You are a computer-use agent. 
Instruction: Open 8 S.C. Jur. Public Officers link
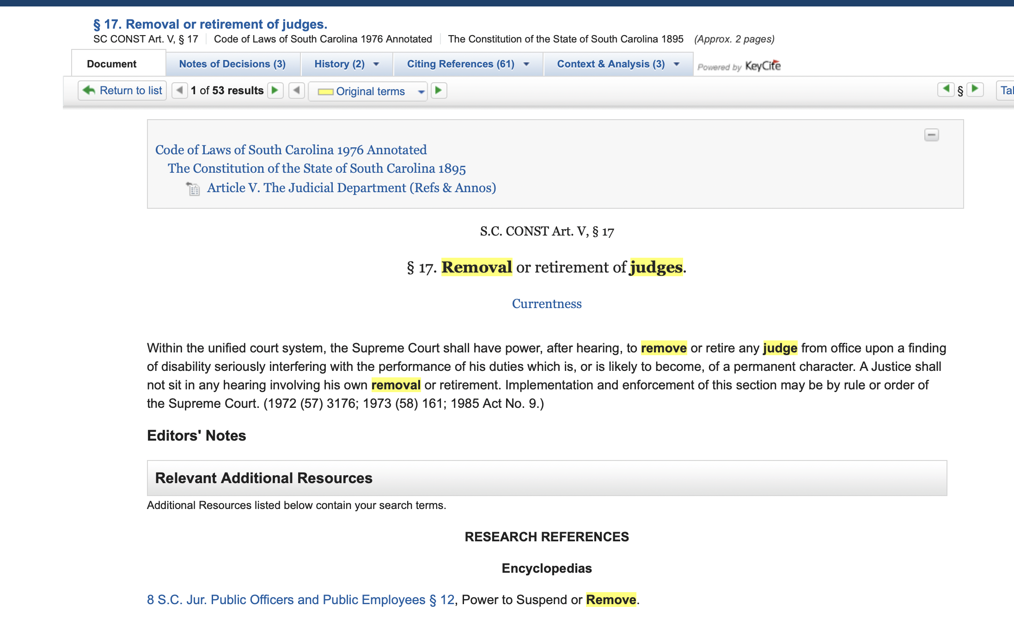point(300,600)
